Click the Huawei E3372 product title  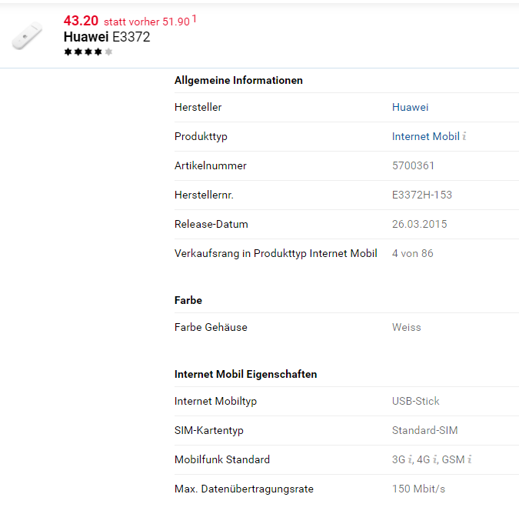coord(106,36)
